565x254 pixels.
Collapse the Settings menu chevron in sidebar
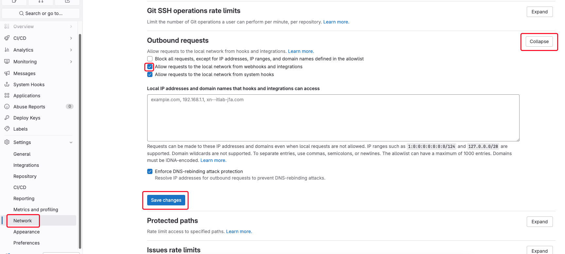71,142
